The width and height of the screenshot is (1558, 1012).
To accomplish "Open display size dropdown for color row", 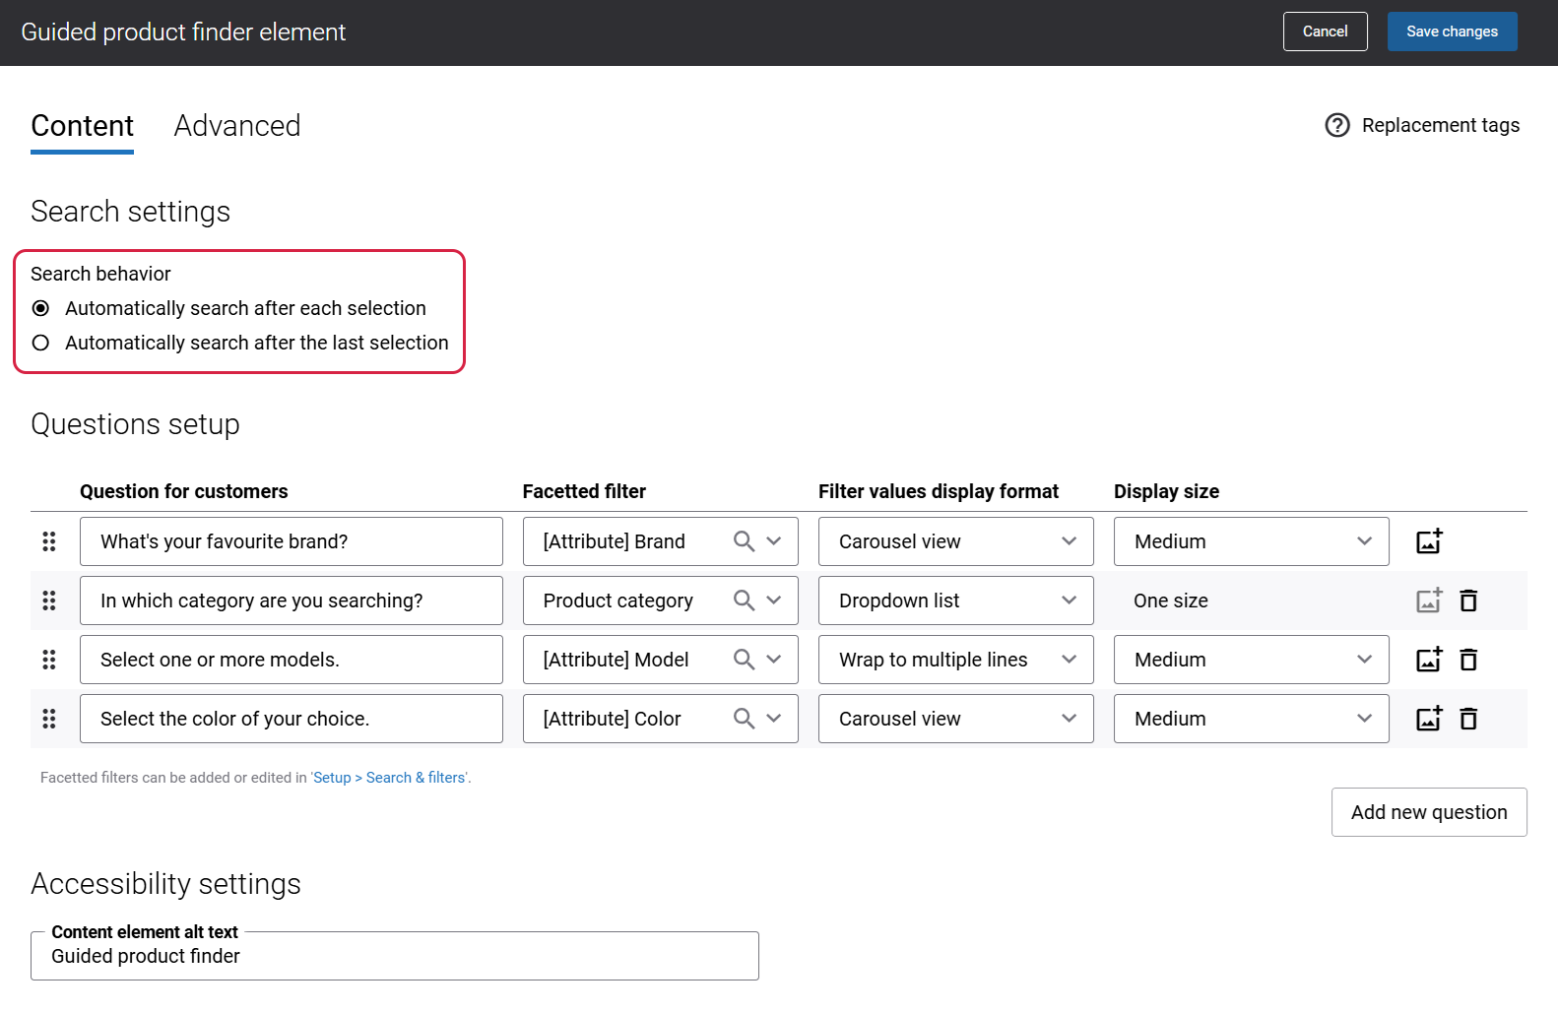I will 1251,719.
